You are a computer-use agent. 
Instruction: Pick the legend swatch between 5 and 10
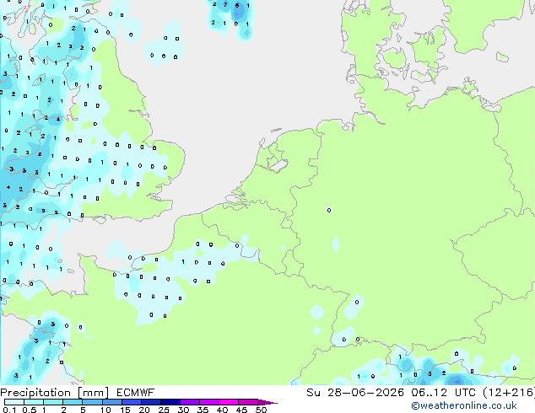[92, 402]
